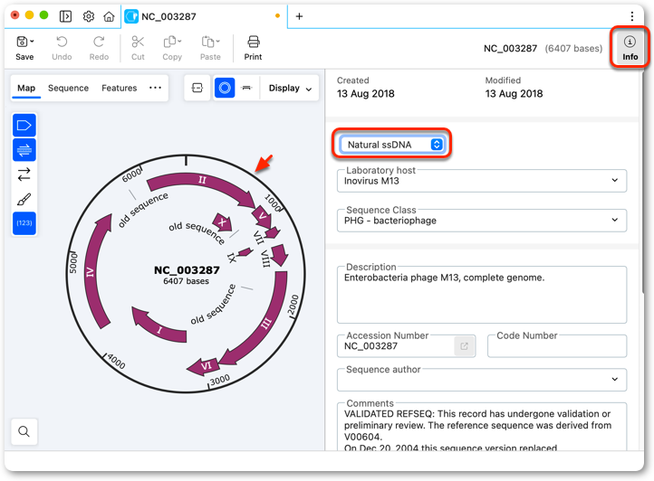Open the Display dropdown menu
Screen dimensions: 654x481
pyautogui.click(x=290, y=88)
